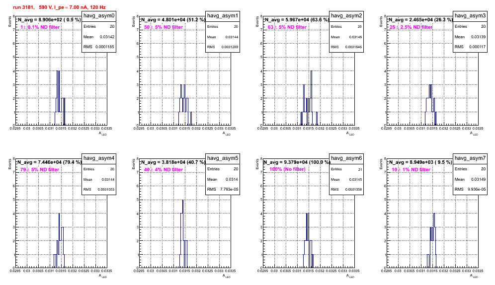This screenshot has width=495, height=285.
Task: Select the havg_asym3 stats box title
Action: click(470, 16)
